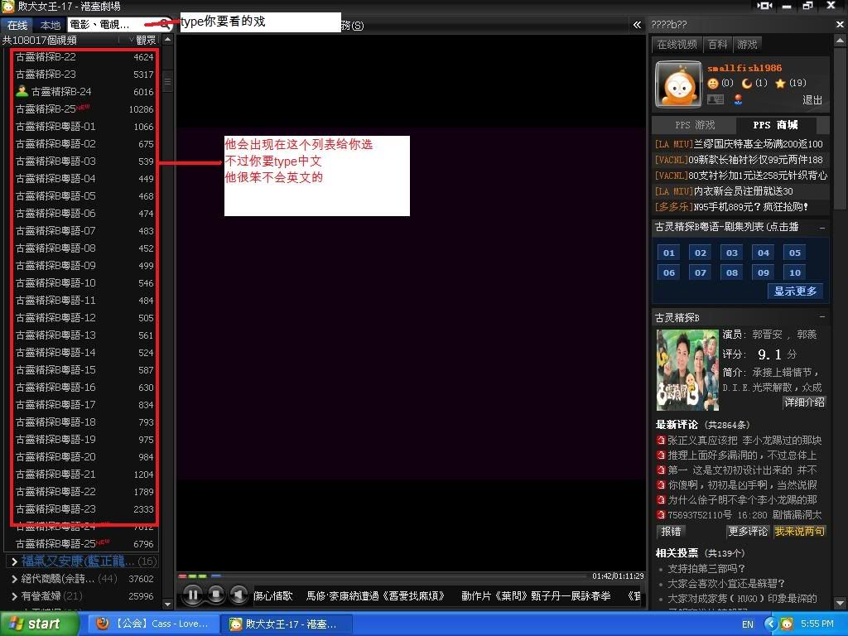The image size is (848, 636).
Task: Click the comment icon beside 推理上面好多漏洞
Action: click(x=660, y=455)
